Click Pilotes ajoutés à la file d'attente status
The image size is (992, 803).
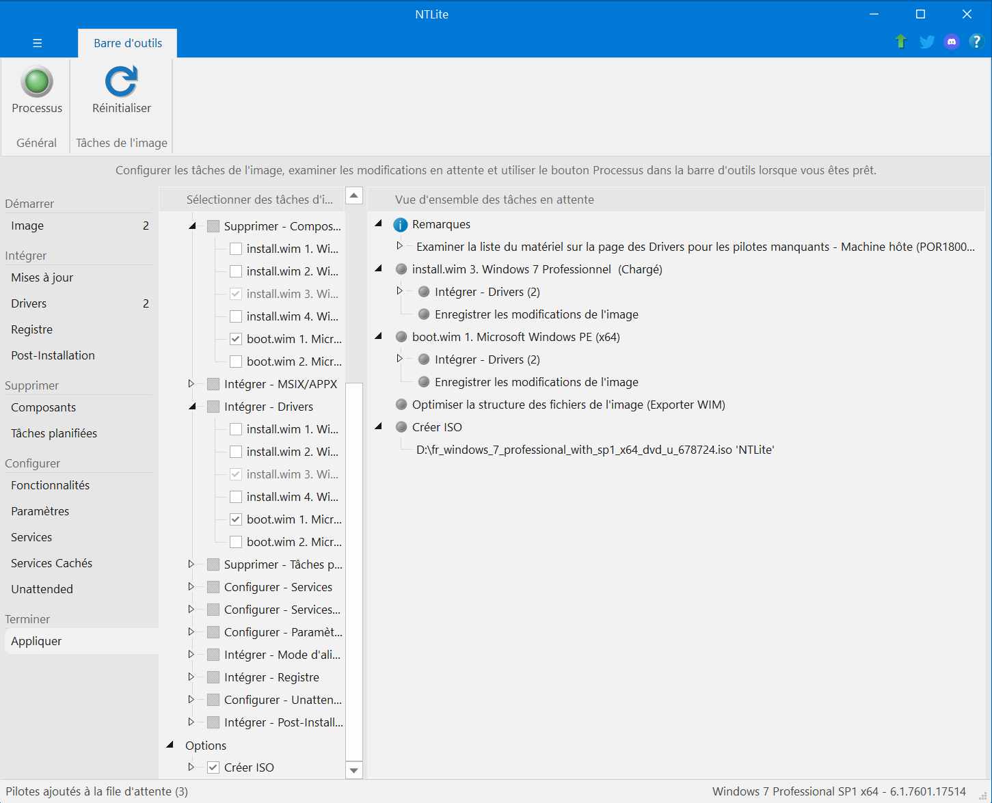click(x=97, y=791)
